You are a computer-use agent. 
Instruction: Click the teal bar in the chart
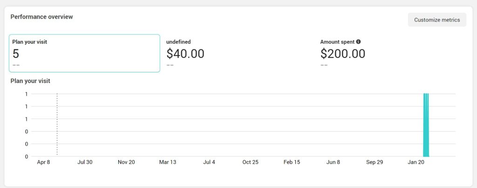[426, 125]
